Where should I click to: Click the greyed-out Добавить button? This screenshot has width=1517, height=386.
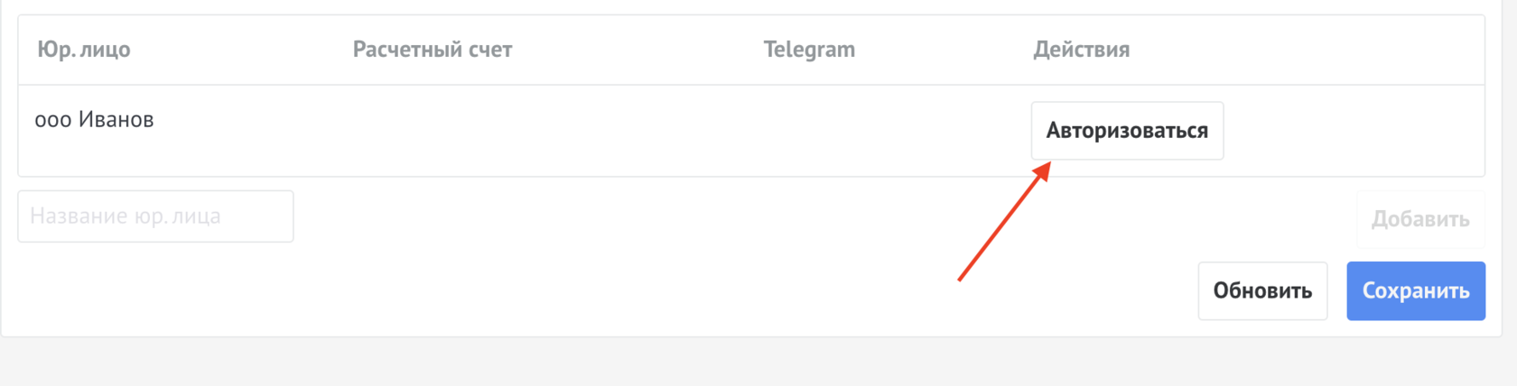(x=1419, y=218)
